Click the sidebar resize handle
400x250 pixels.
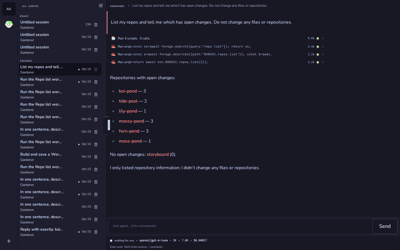coord(109,125)
